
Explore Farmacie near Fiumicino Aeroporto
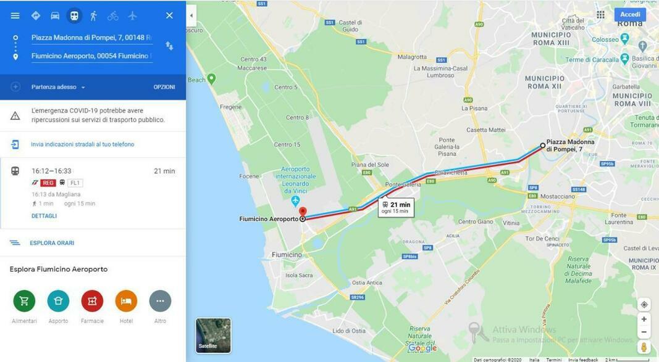92,307
